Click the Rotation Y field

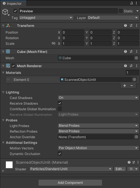101,38
